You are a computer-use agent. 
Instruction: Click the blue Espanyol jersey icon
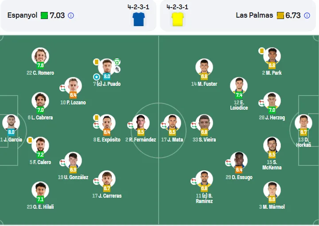pyautogui.click(x=139, y=19)
